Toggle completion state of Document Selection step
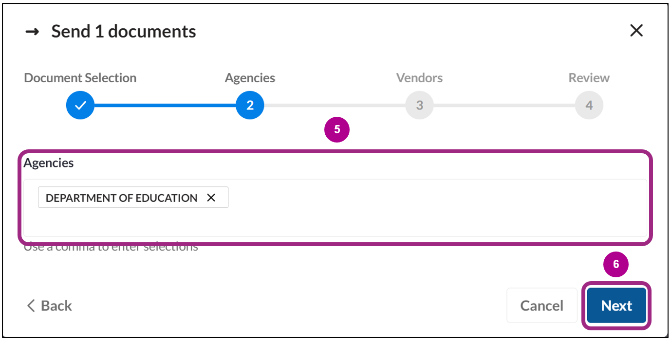The image size is (671, 342). point(80,105)
